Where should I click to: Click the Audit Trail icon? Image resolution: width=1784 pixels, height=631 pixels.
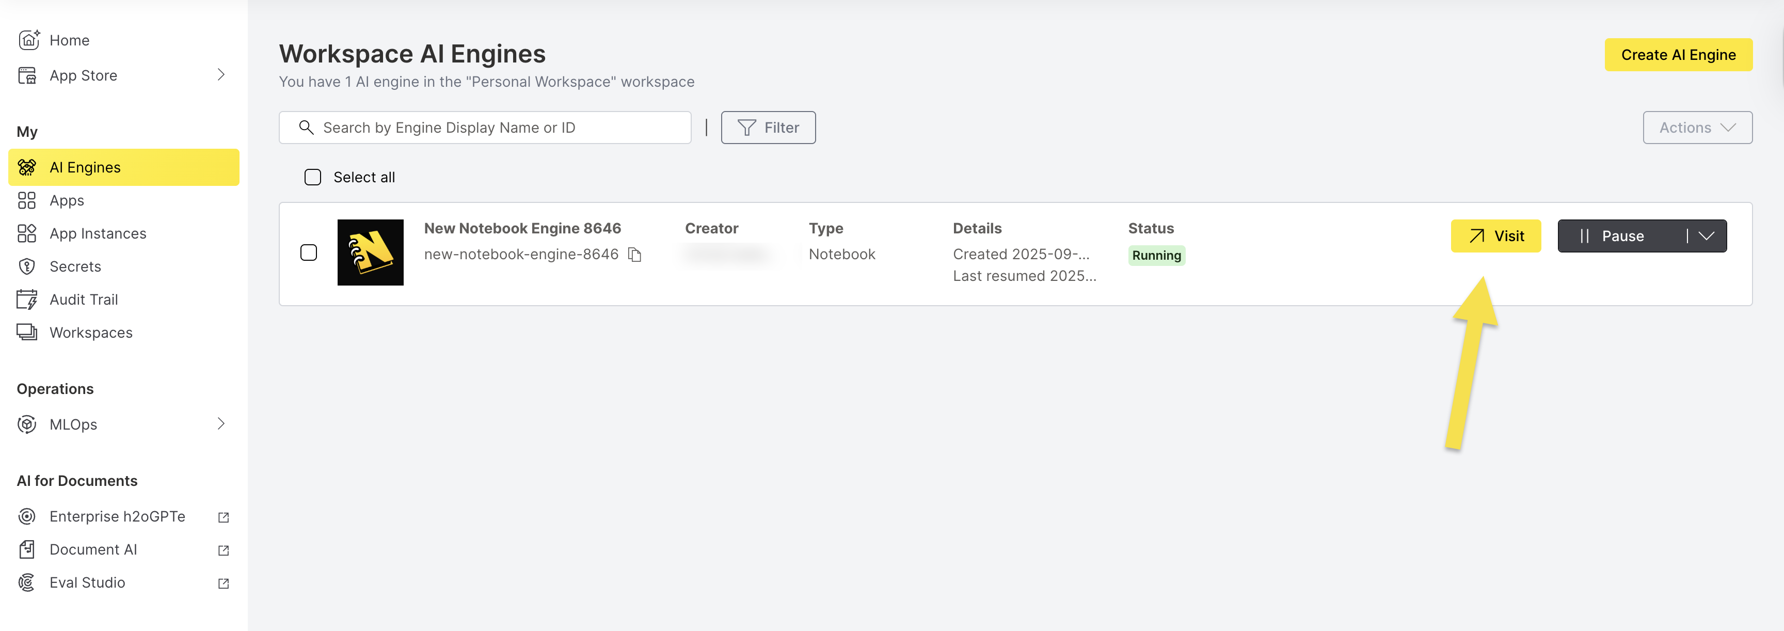[27, 300]
